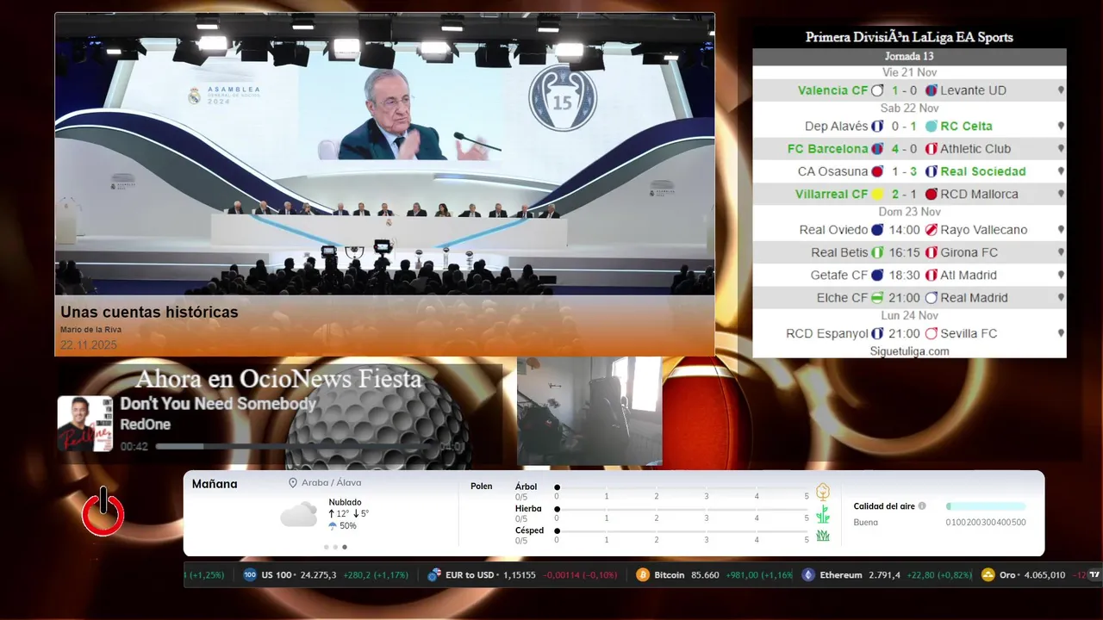Click the air quality index bar
Image resolution: width=1103 pixels, height=620 pixels.
pos(986,506)
